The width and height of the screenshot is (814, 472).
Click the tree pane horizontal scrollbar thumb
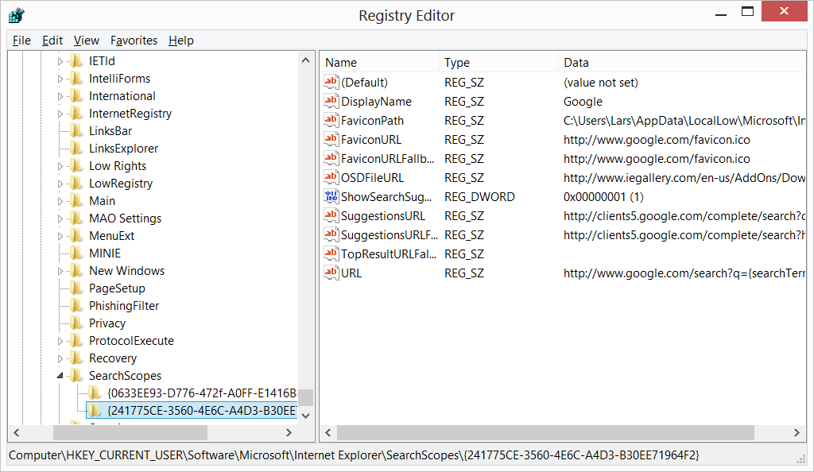pyautogui.click(x=130, y=432)
